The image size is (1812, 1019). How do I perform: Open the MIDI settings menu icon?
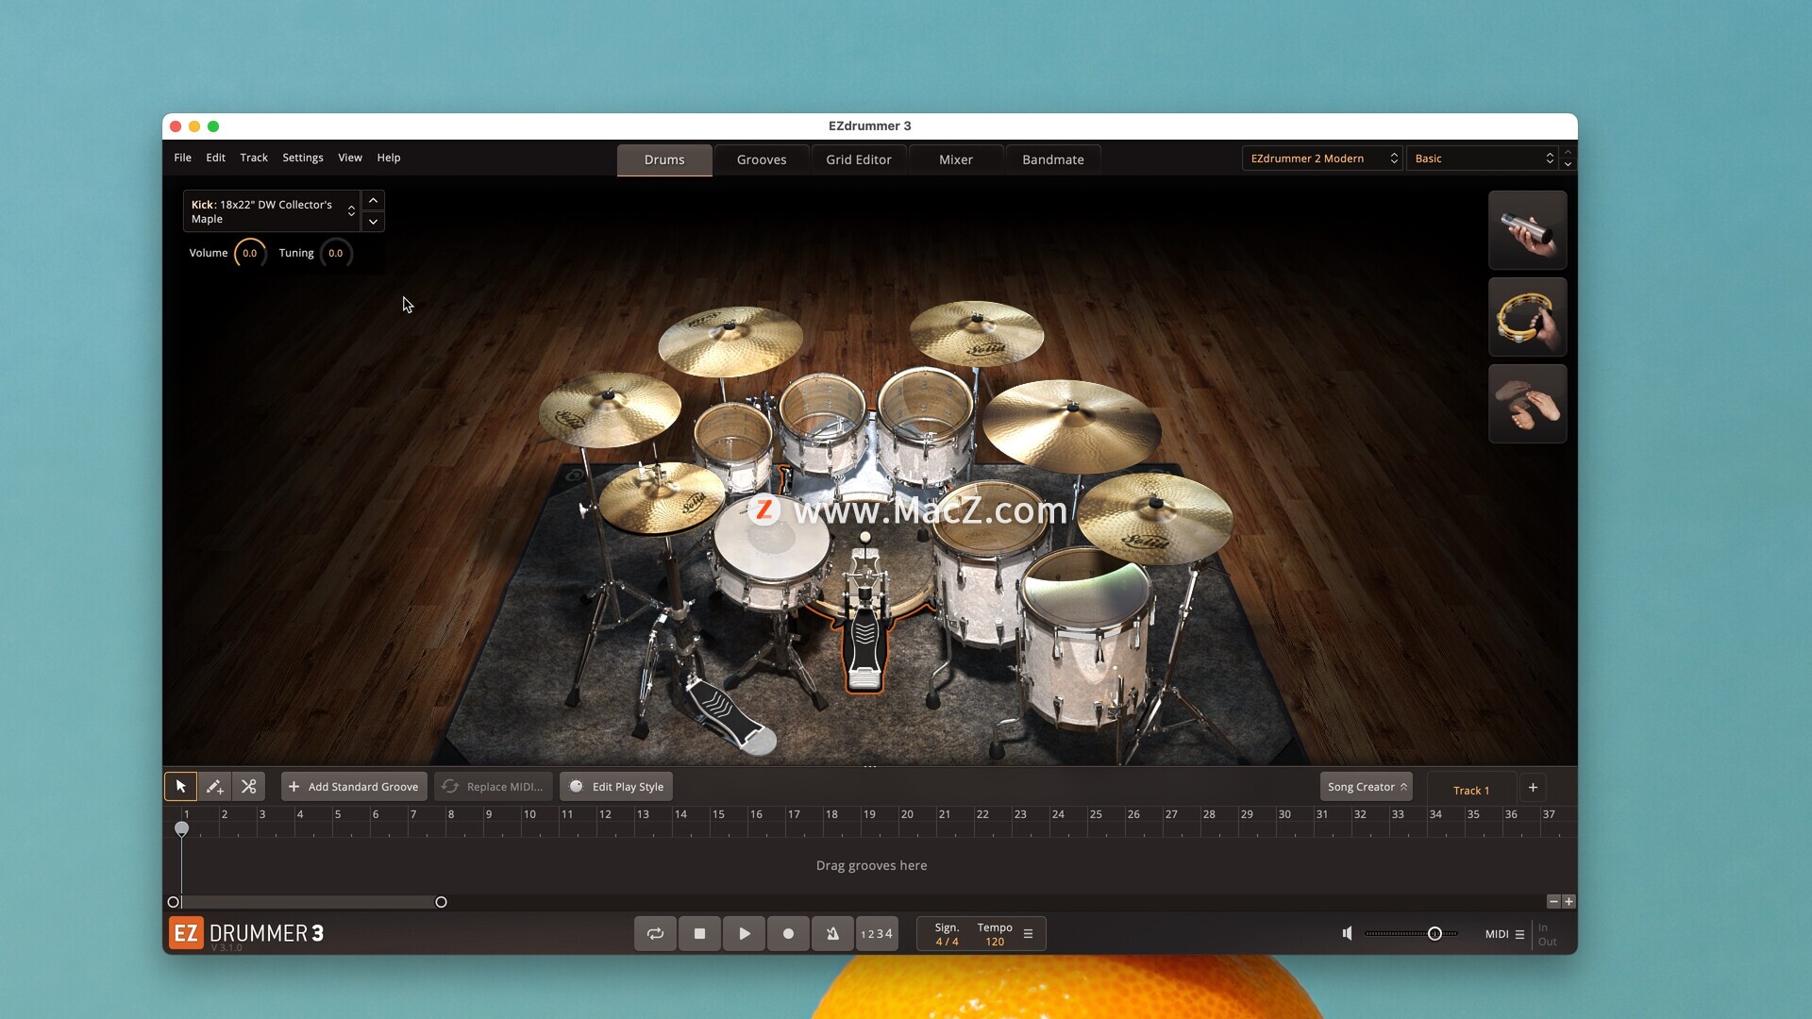click(1519, 934)
